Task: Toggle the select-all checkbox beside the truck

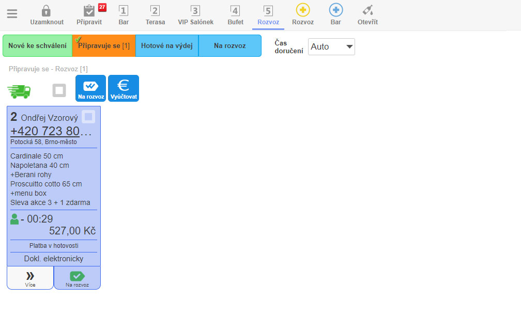Action: point(59,91)
